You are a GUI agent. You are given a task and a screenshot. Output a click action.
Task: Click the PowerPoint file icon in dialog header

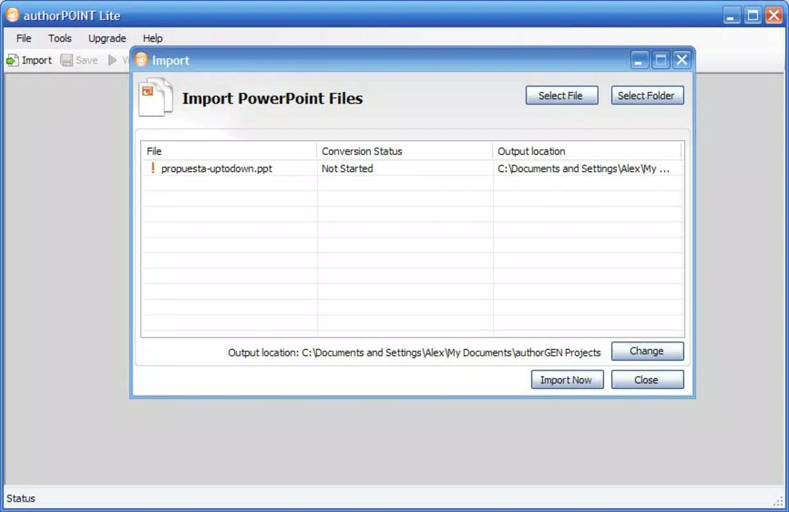(155, 97)
